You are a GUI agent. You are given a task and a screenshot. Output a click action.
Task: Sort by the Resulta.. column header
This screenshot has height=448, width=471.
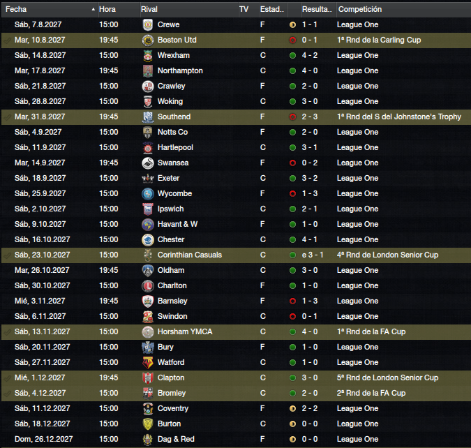pos(318,9)
